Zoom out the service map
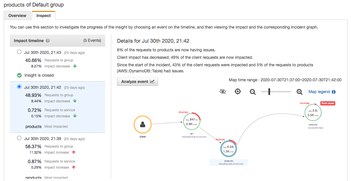The height and width of the screenshot is (181, 351). [253, 92]
